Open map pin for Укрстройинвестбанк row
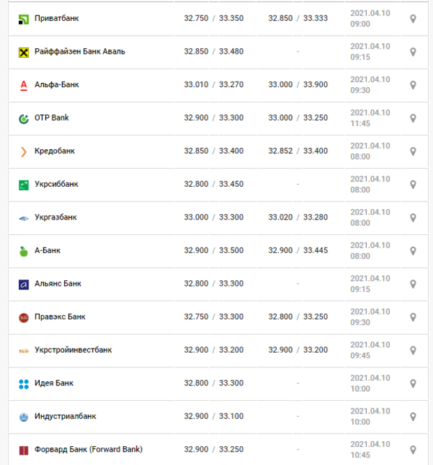Image resolution: width=433 pixels, height=465 pixels. [413, 351]
